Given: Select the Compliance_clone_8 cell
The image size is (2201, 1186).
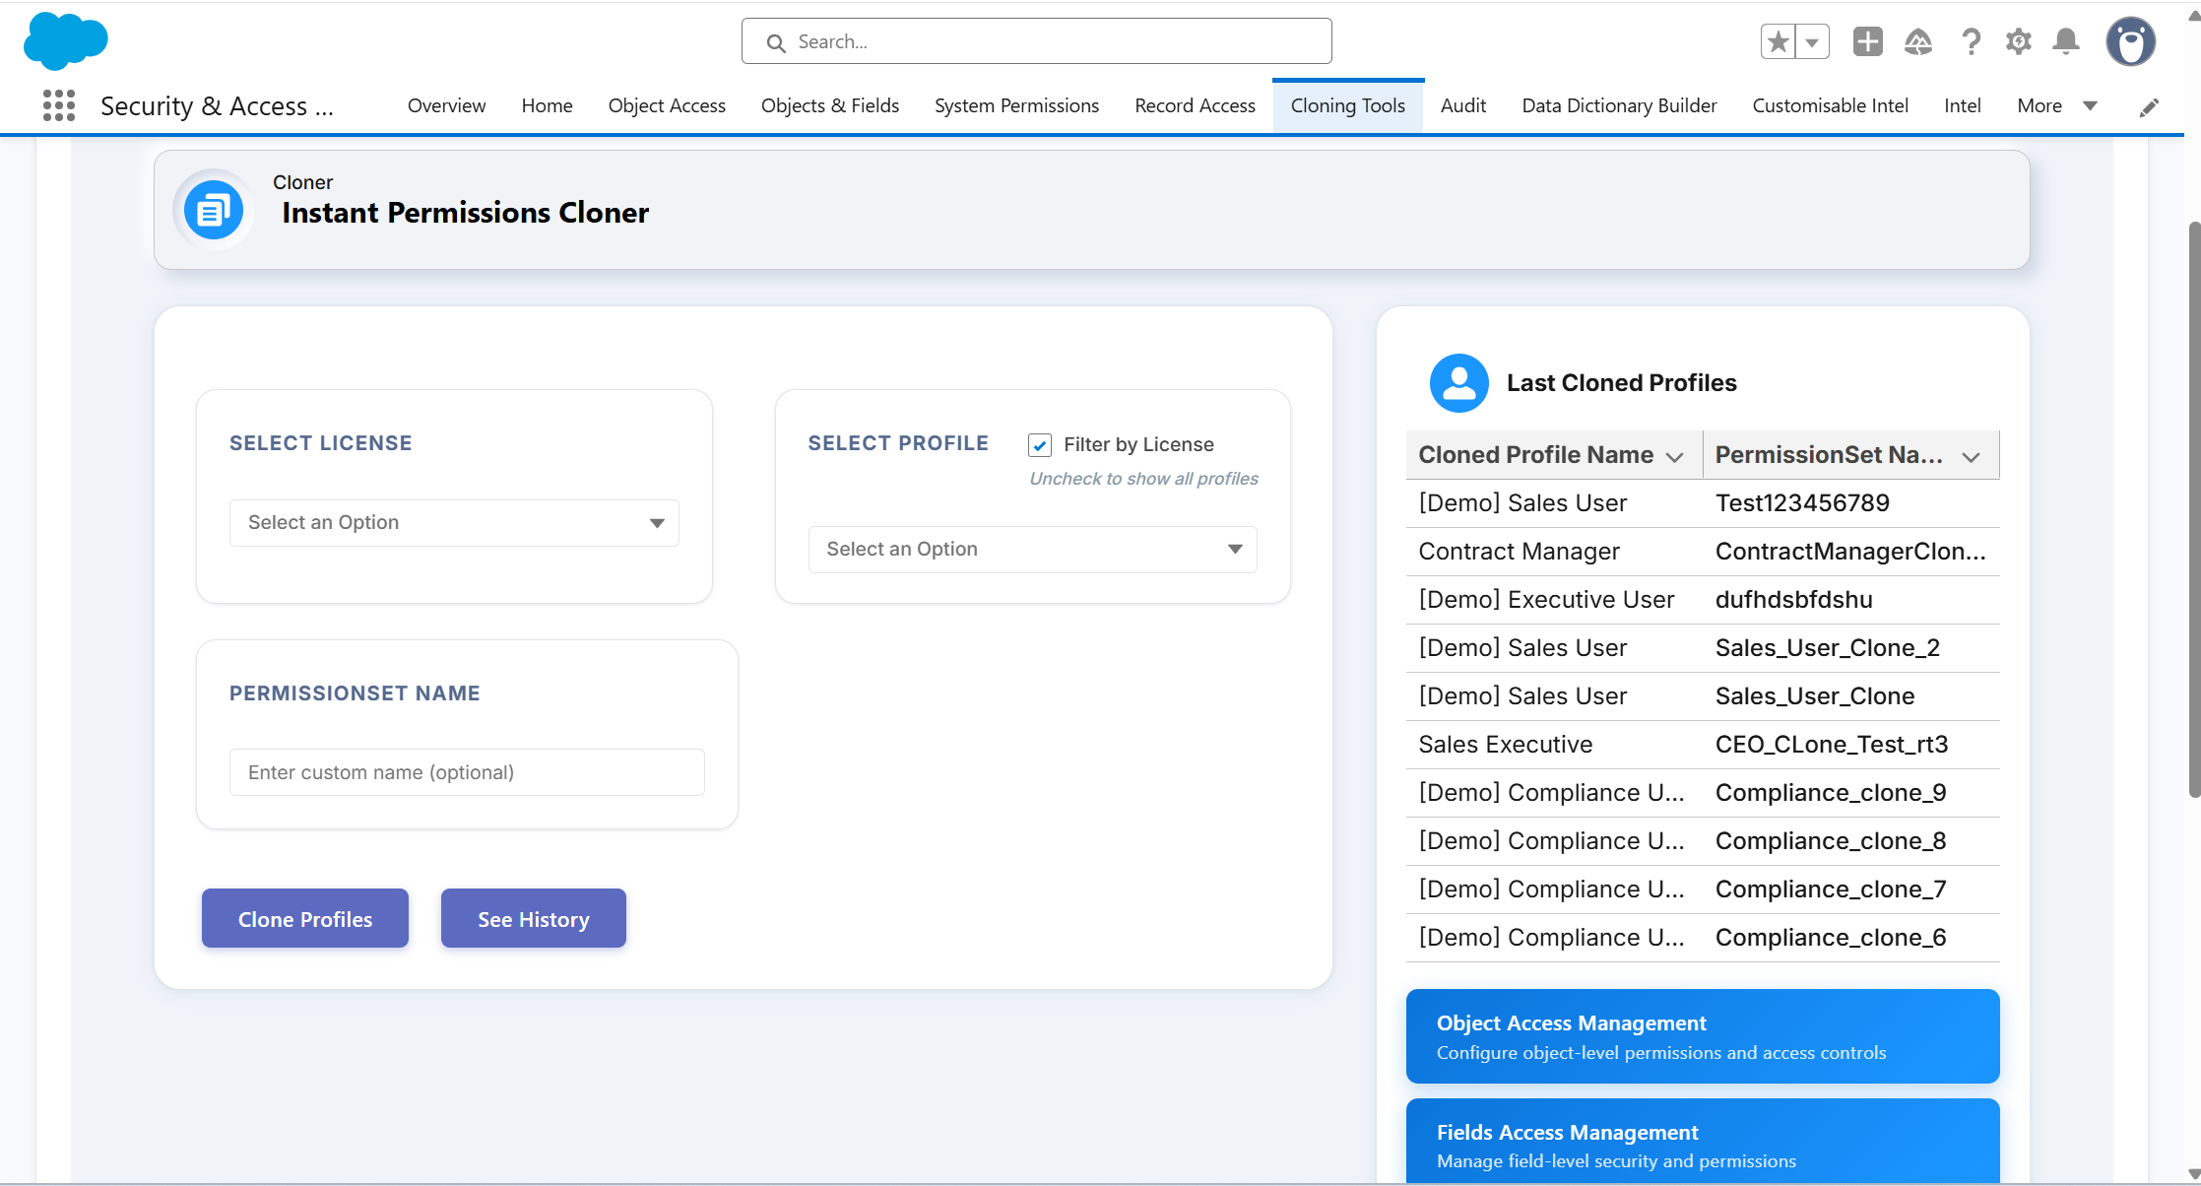Looking at the screenshot, I should coord(1851,841).
